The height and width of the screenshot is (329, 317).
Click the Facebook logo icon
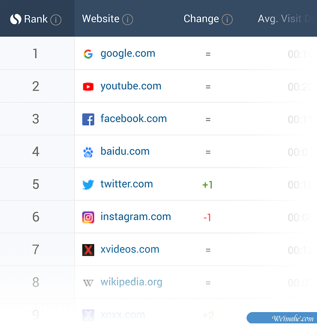[x=88, y=120]
